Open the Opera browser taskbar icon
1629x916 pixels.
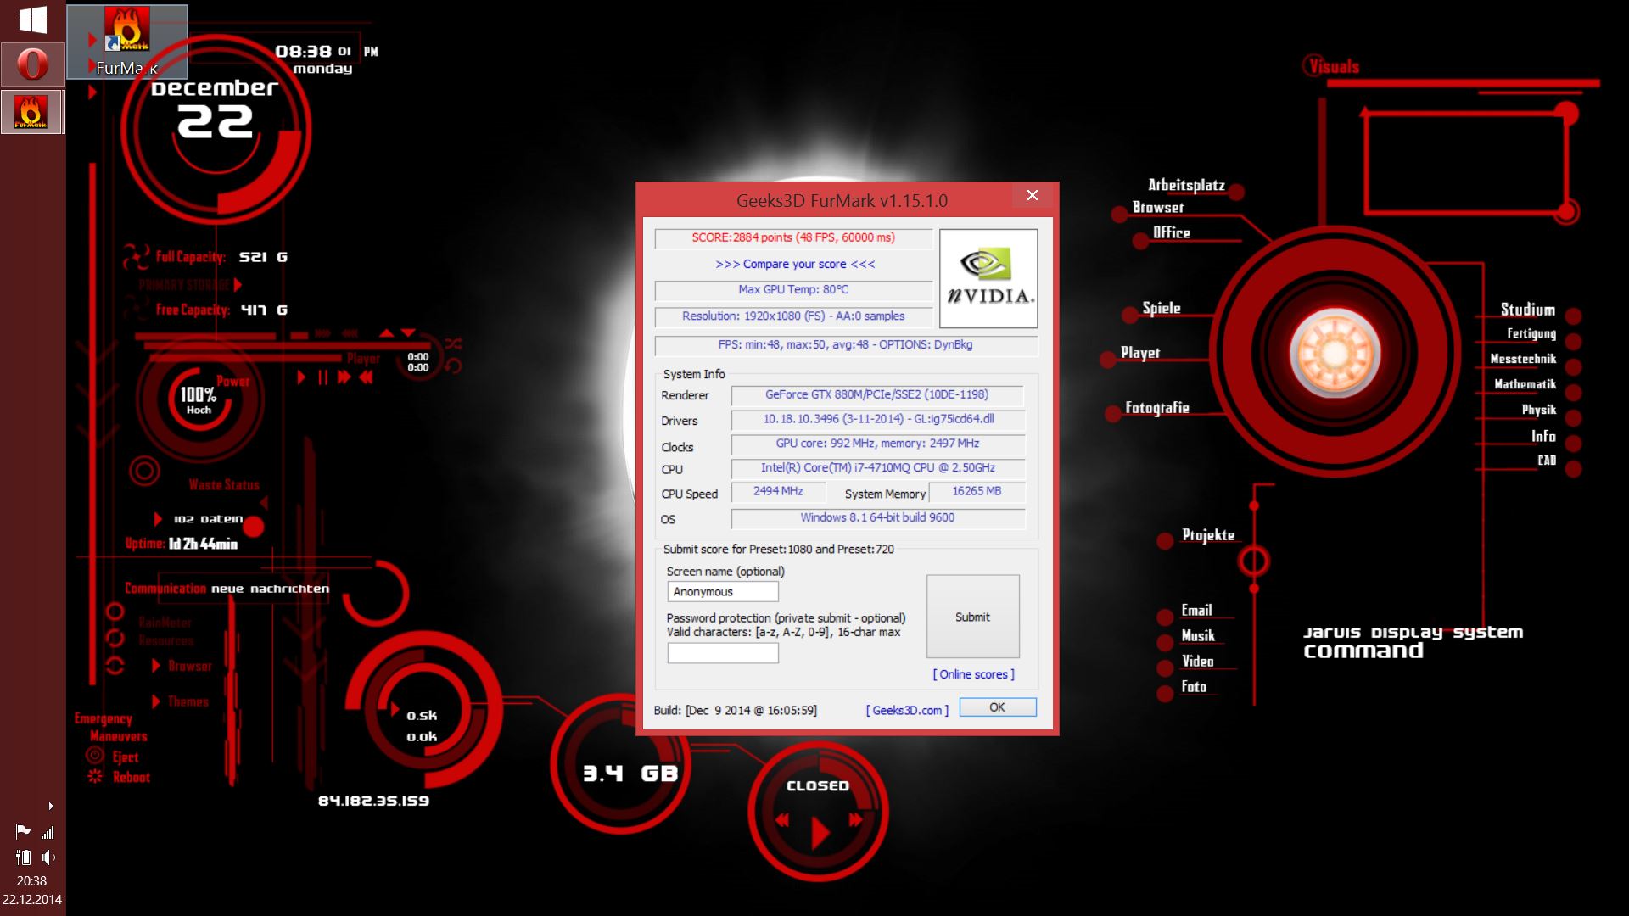pyautogui.click(x=32, y=64)
